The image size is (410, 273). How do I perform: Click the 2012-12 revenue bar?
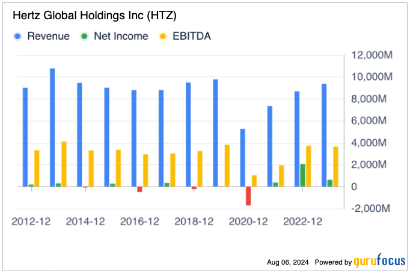(x=25, y=137)
